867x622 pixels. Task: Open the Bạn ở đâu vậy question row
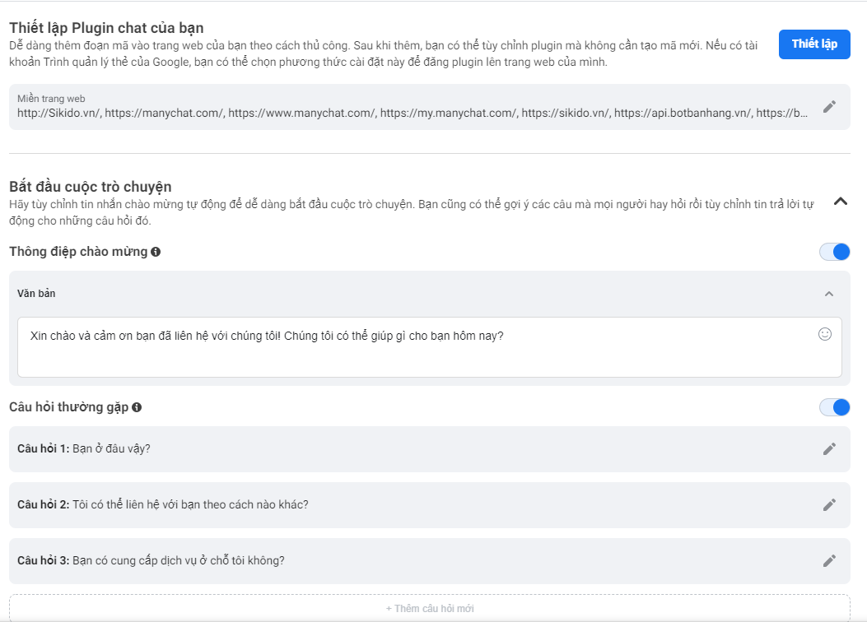click(x=430, y=449)
